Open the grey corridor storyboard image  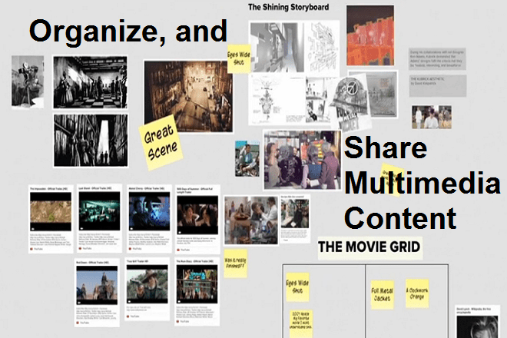pos(277,47)
